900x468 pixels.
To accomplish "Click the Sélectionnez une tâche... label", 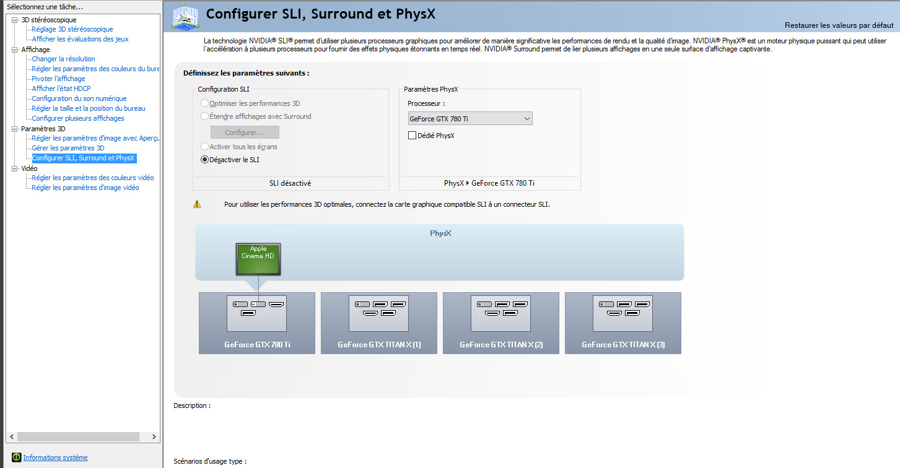I will 45,7.
